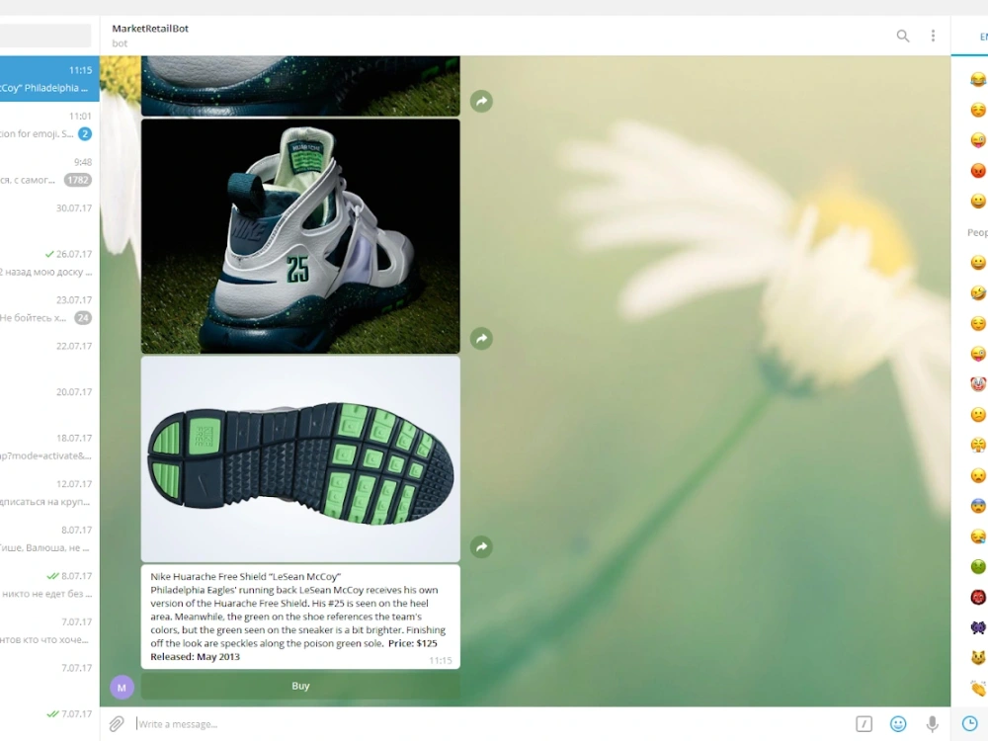Toggle the emoji smiley panel button

coord(898,724)
